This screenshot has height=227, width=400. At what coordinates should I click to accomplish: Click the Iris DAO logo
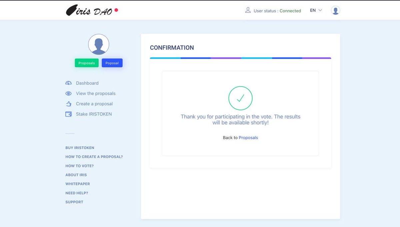coord(91,10)
